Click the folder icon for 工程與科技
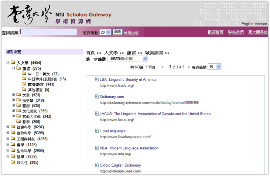This screenshot has height=176, width=270. click(13, 138)
